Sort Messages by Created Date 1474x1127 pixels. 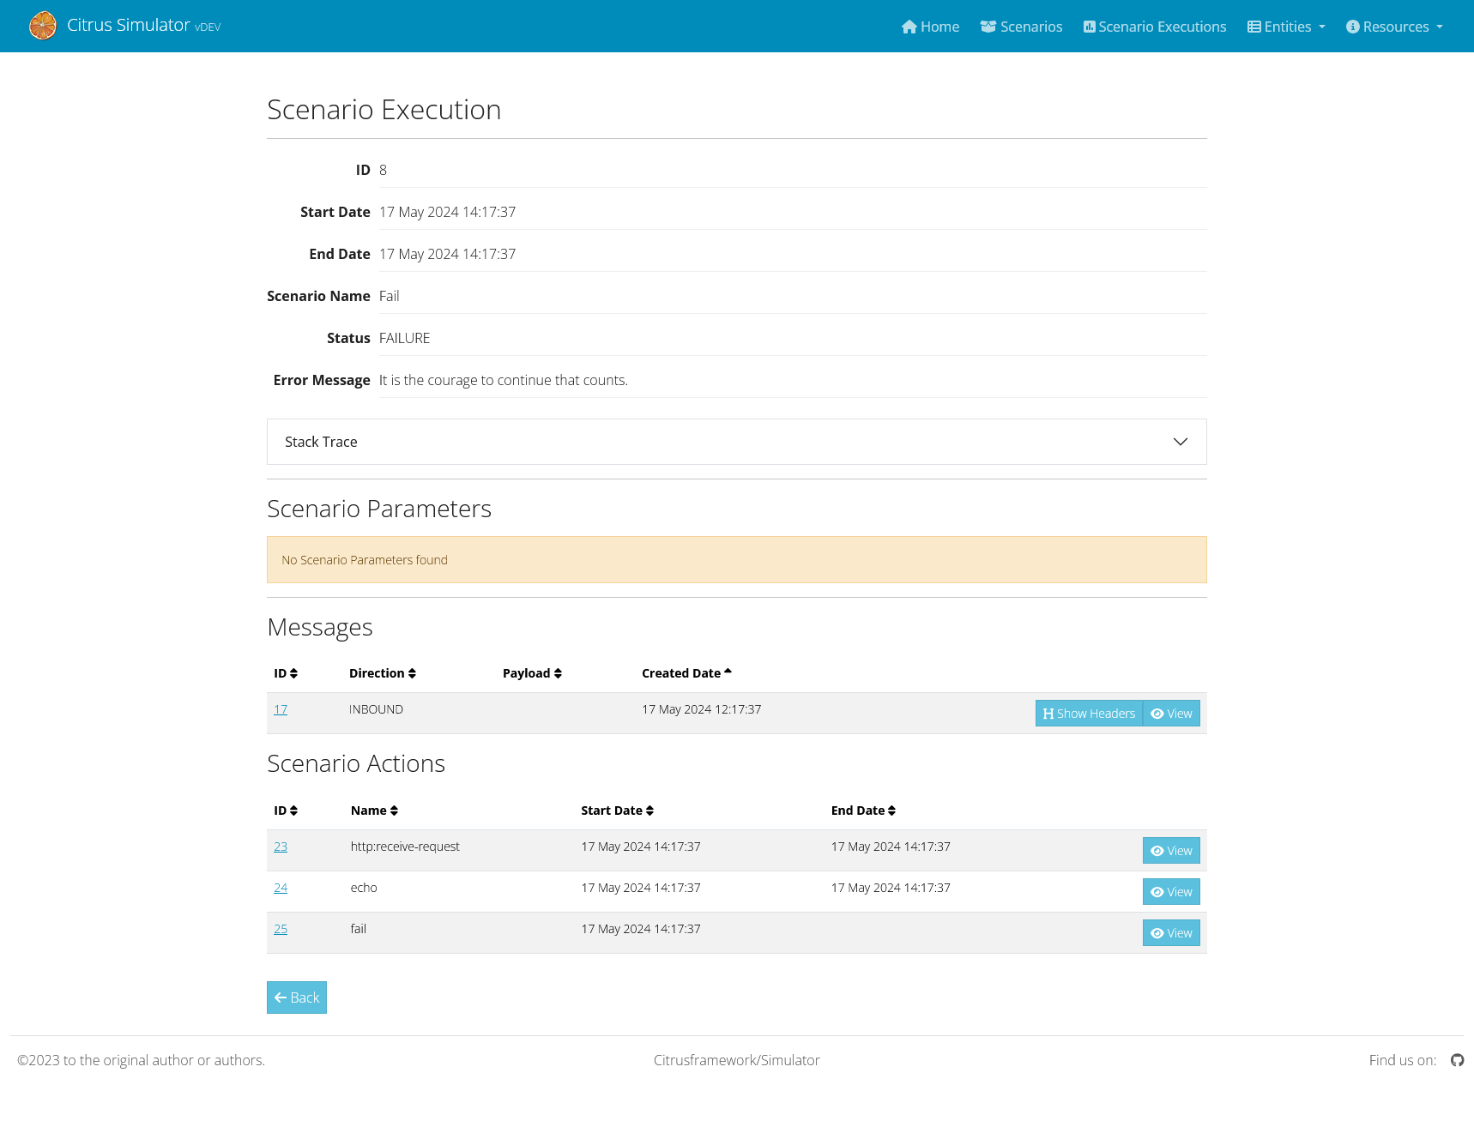pyautogui.click(x=686, y=673)
